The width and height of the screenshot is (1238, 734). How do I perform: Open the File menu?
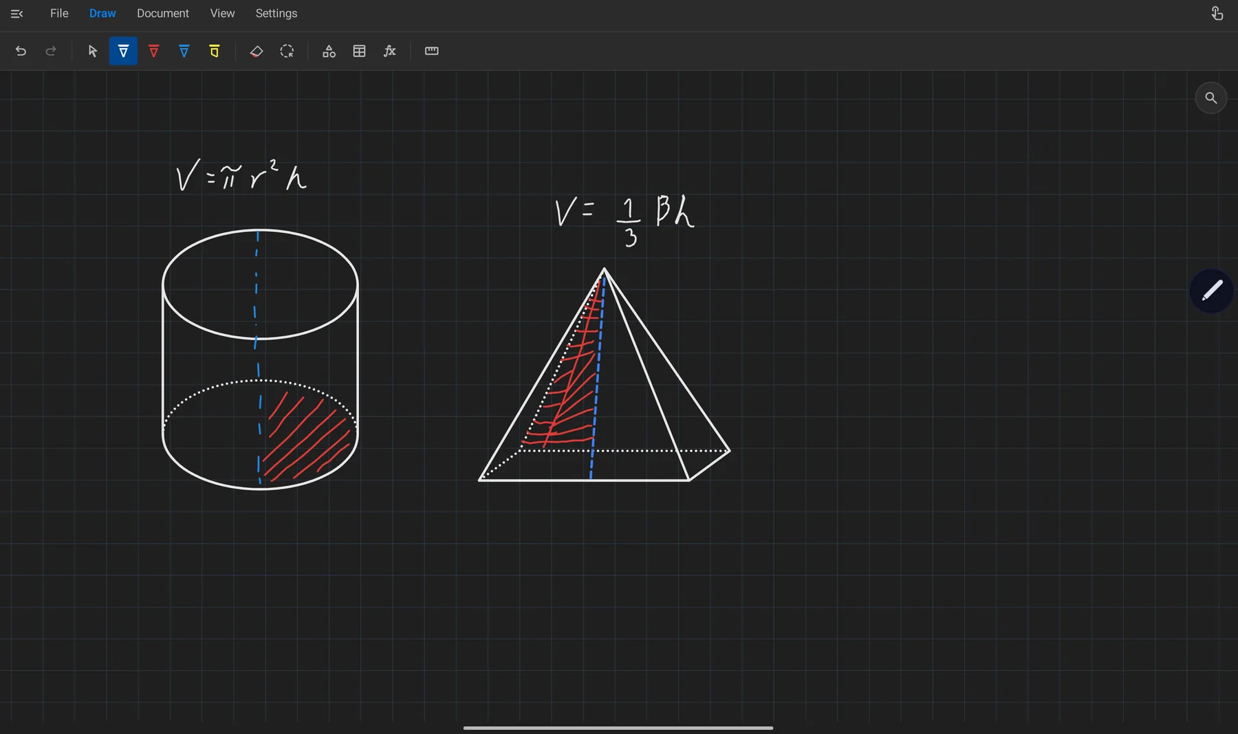click(59, 13)
